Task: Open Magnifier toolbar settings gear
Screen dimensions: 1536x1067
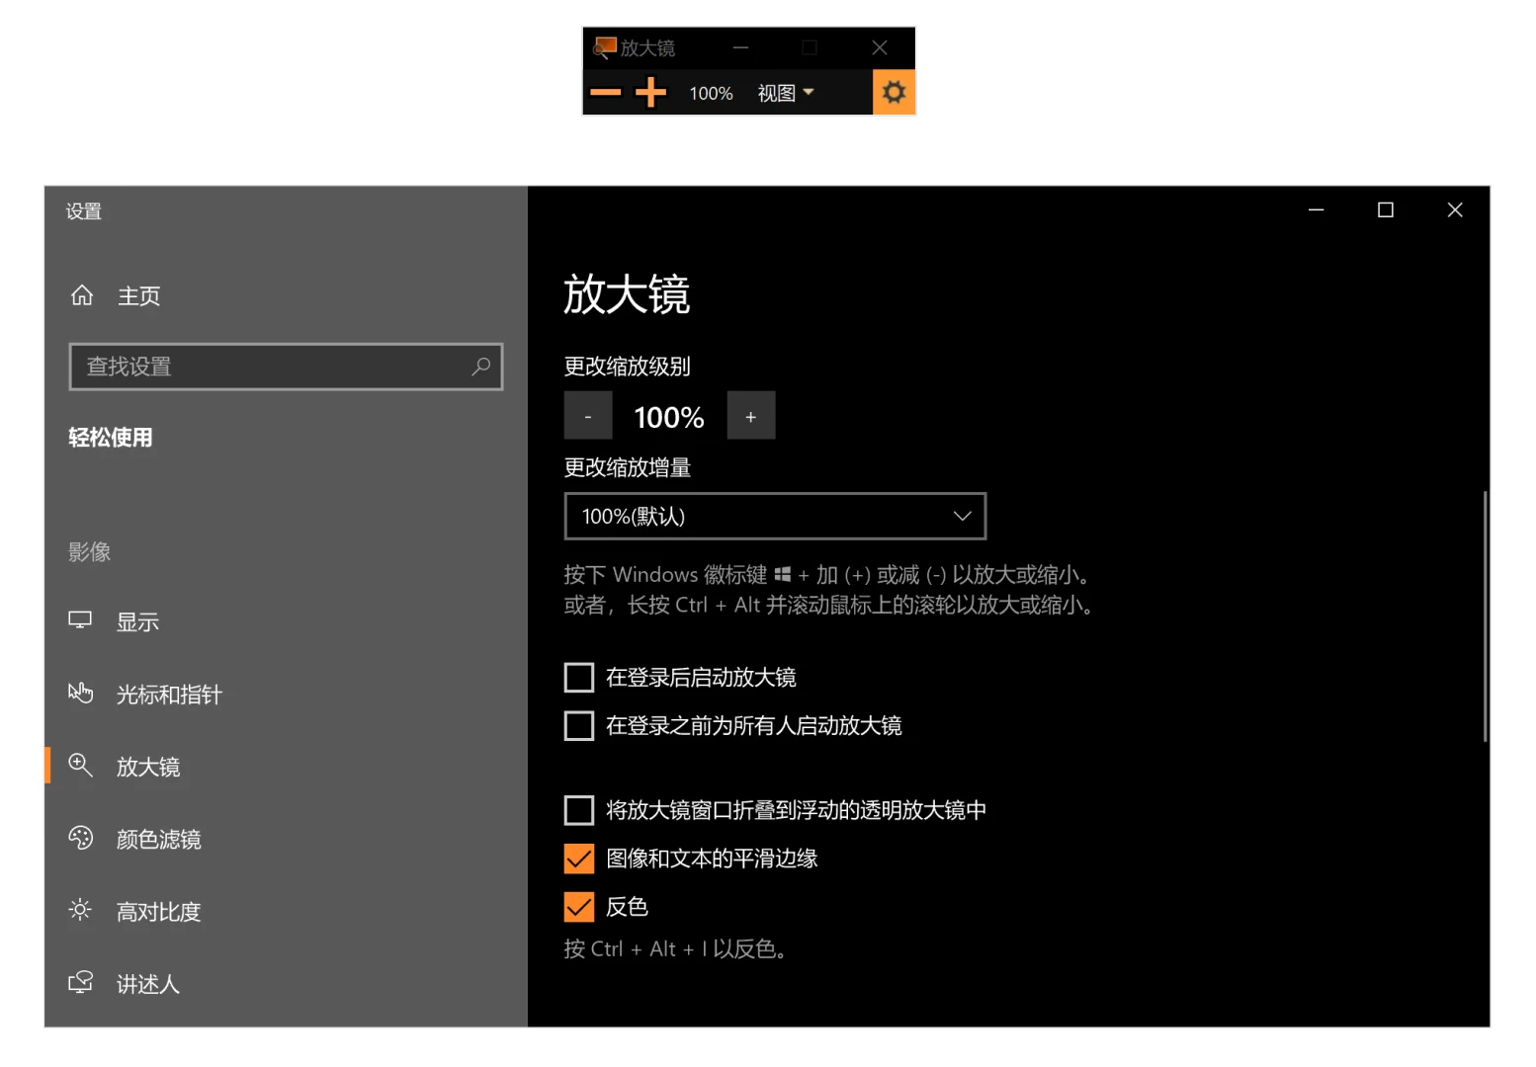Action: click(x=894, y=93)
